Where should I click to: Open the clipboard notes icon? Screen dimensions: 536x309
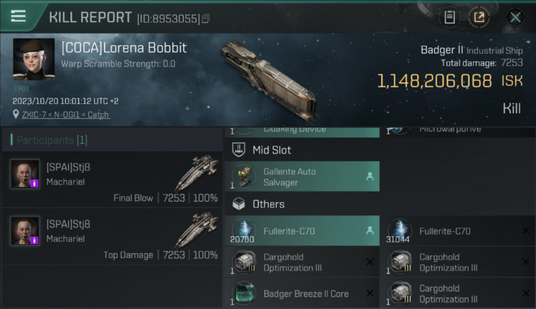[x=449, y=17]
